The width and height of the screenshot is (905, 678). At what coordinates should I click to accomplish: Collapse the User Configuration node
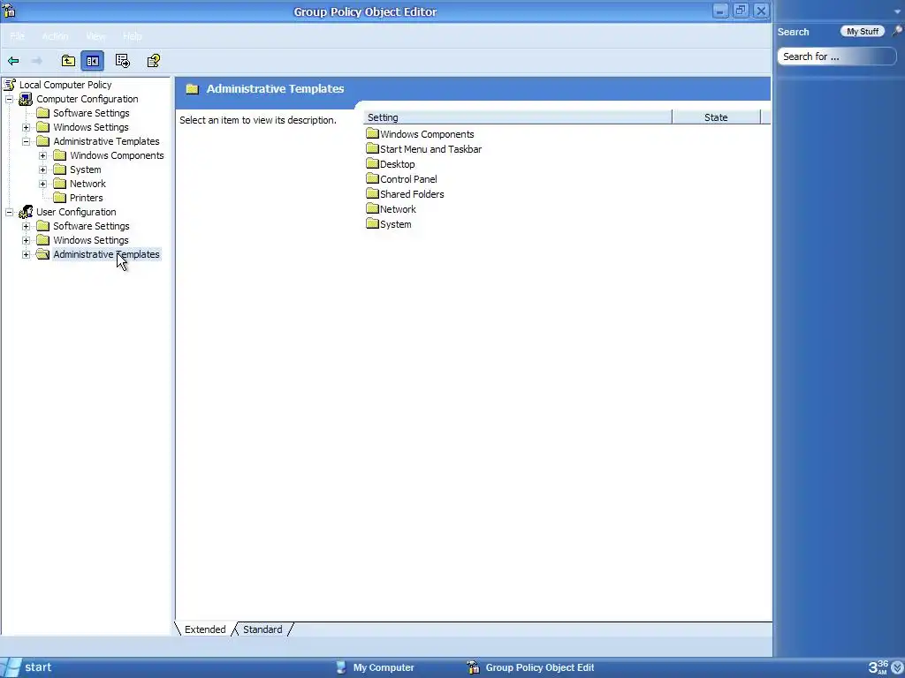click(x=9, y=212)
